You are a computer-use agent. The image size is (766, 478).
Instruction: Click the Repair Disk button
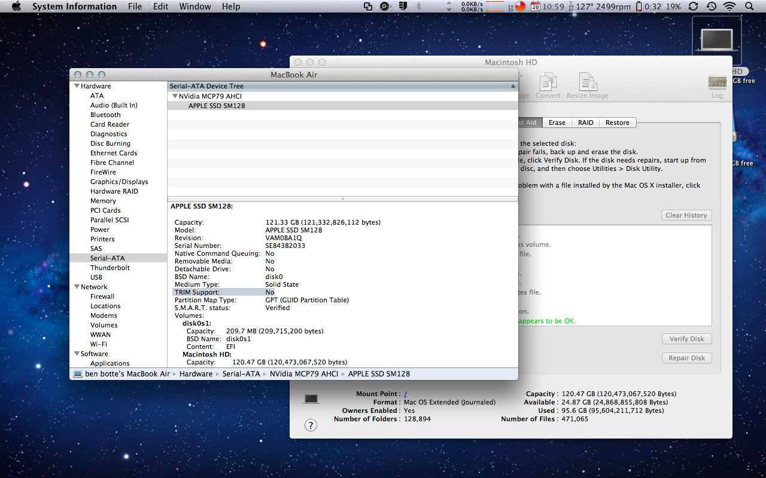point(686,358)
